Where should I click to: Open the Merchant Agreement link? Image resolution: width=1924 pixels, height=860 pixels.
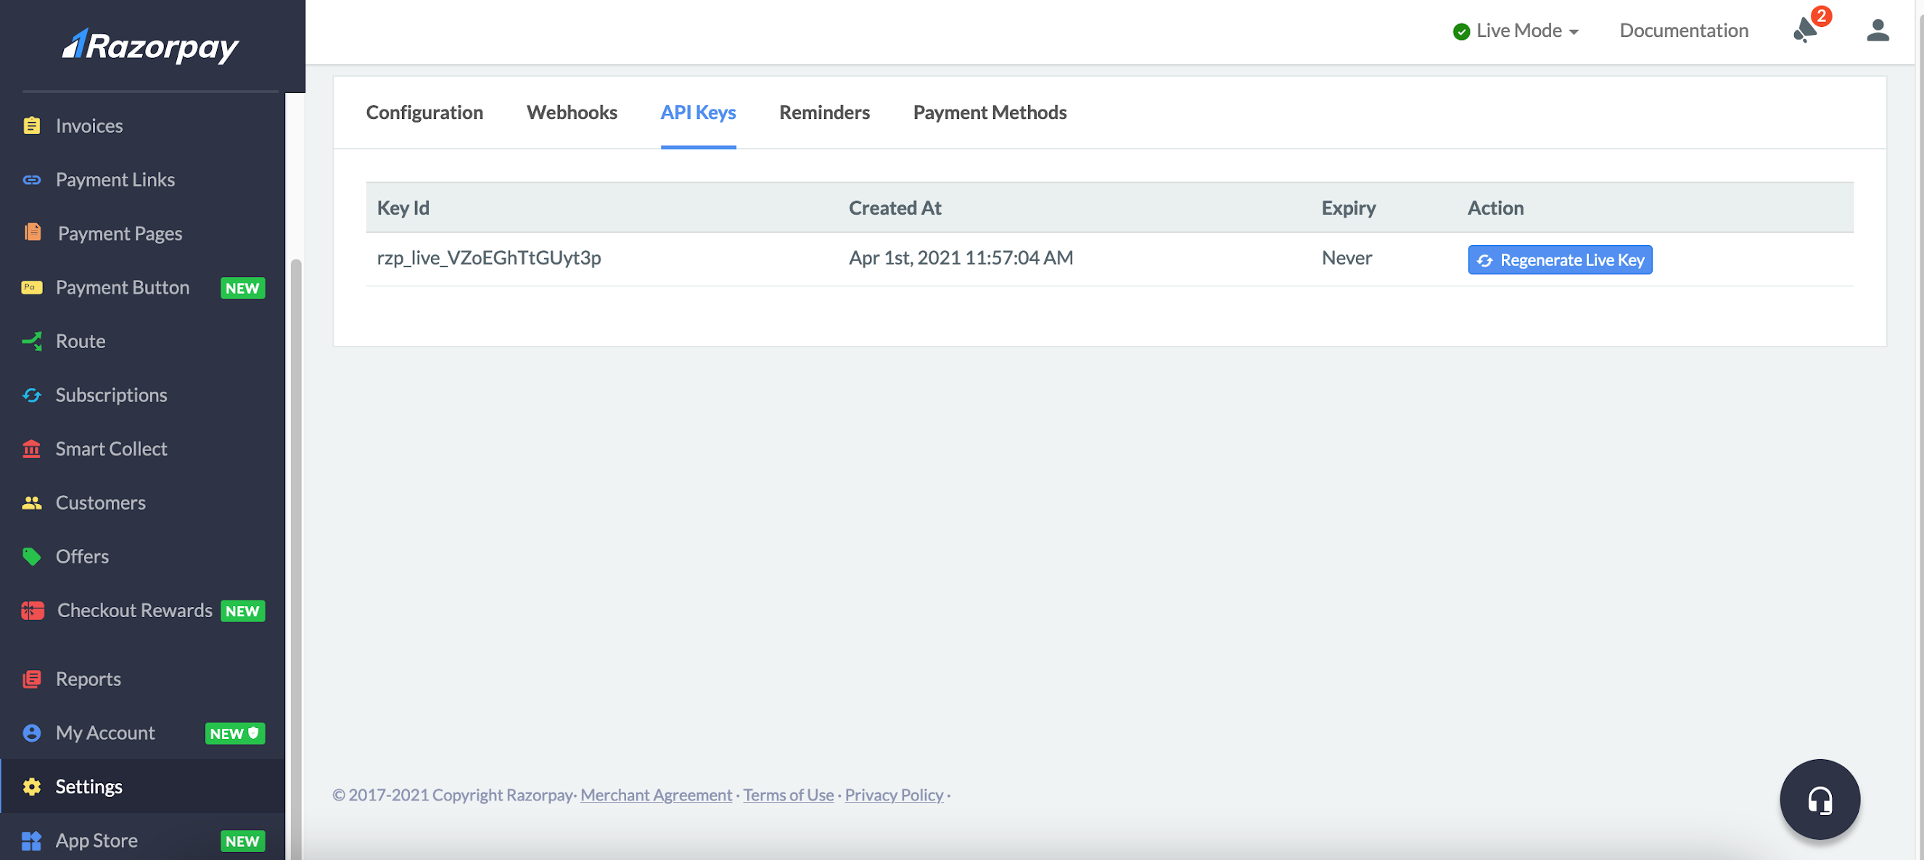pyautogui.click(x=656, y=794)
